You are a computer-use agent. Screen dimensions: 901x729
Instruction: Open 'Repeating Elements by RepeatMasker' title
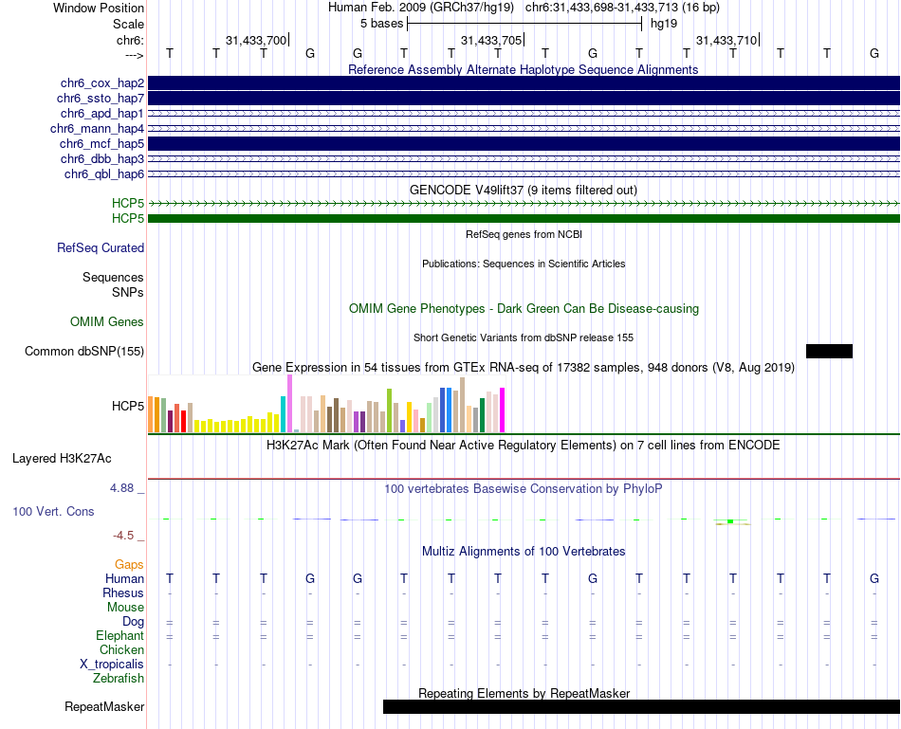(524, 693)
